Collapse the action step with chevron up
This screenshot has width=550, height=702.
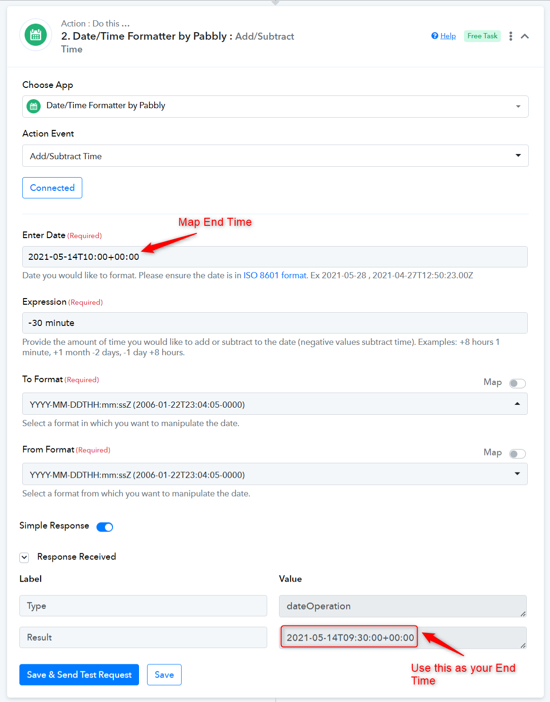[x=525, y=36]
